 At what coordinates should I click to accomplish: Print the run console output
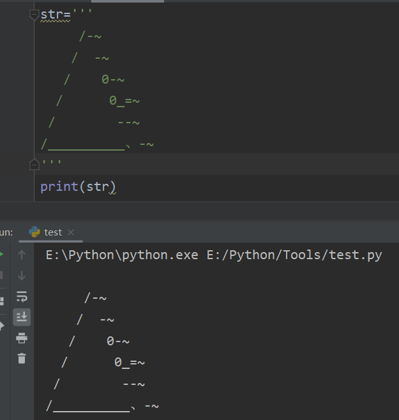pyautogui.click(x=22, y=338)
